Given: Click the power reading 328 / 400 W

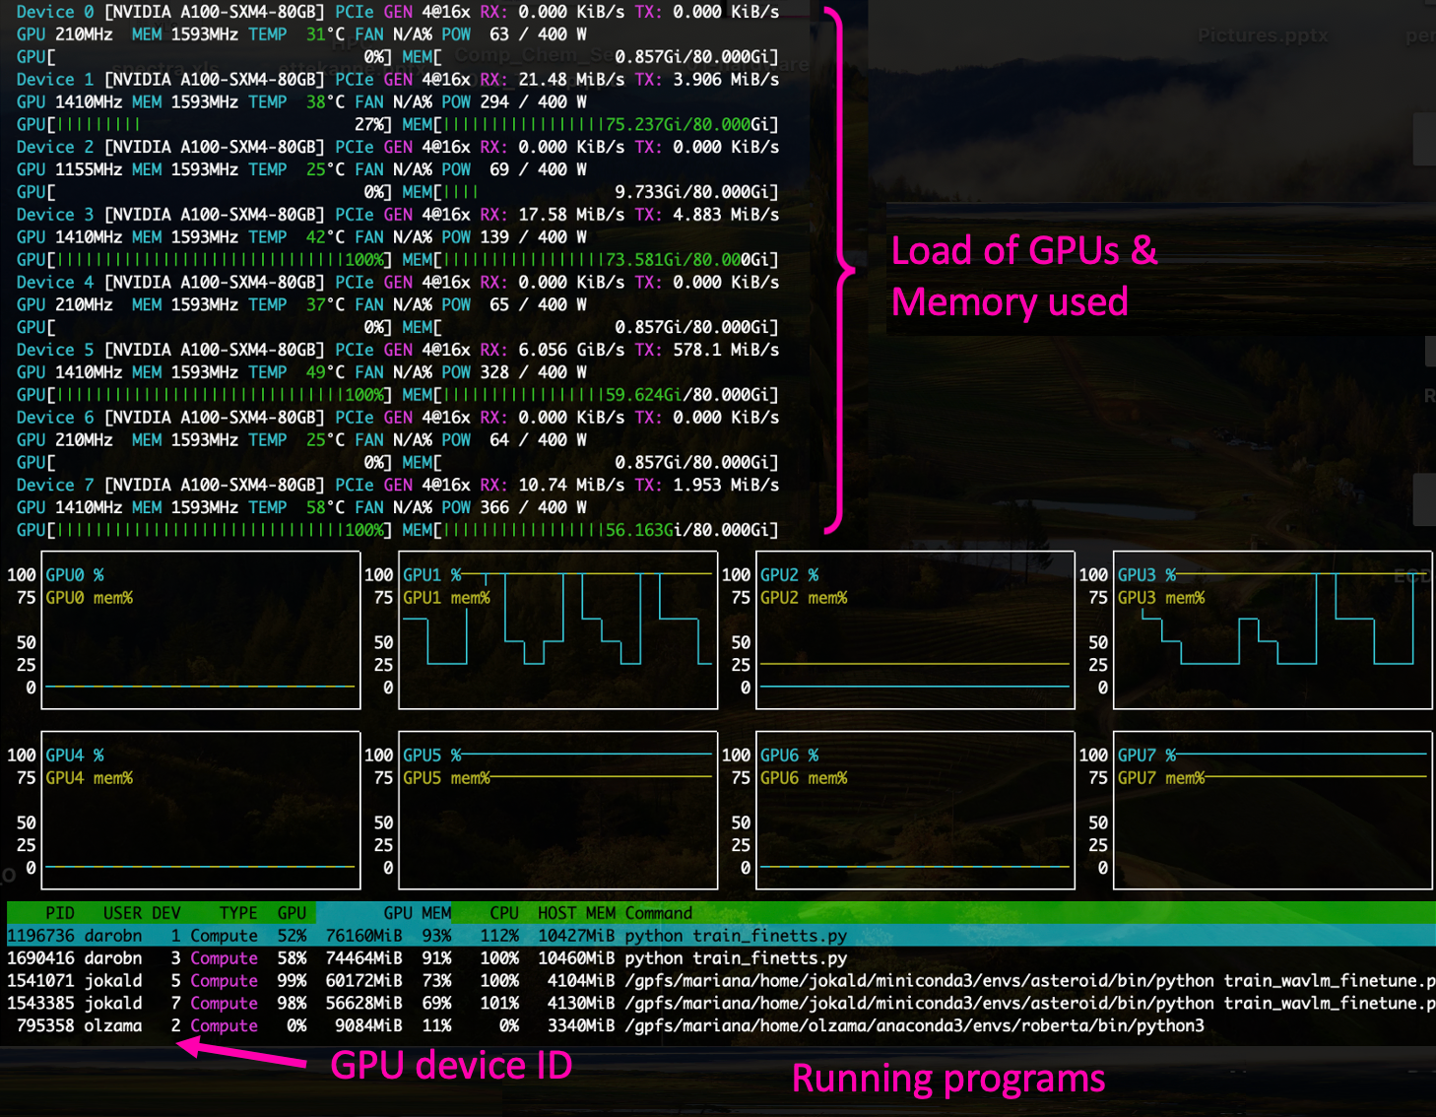Looking at the screenshot, I should [x=533, y=372].
